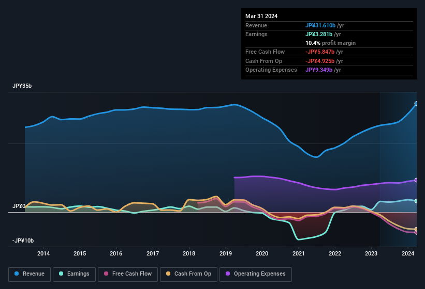Toggle the Cash From Op legend button
The height and width of the screenshot is (289, 425).
[188, 274]
